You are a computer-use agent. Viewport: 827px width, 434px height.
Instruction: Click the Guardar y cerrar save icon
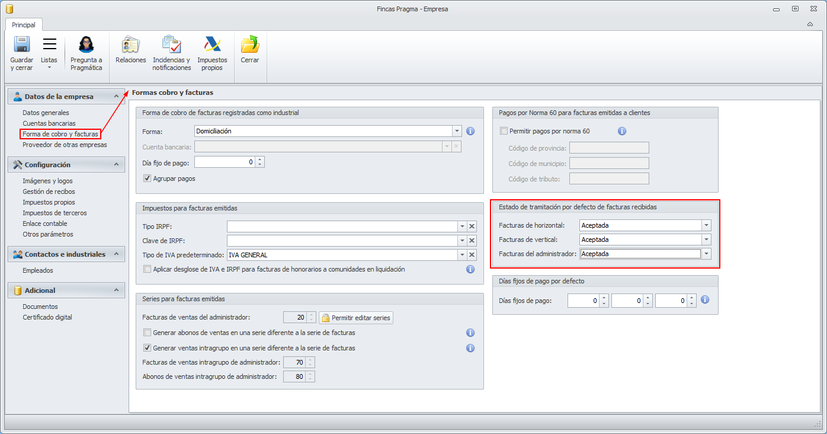click(x=22, y=44)
